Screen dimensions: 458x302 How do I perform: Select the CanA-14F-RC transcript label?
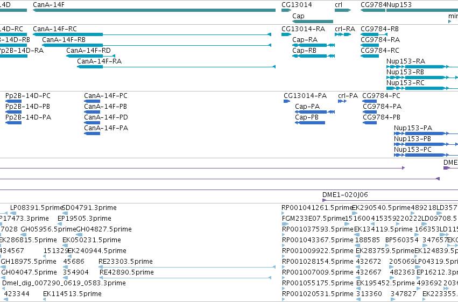pos(54,29)
